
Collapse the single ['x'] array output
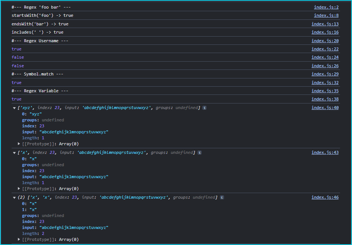14,153
